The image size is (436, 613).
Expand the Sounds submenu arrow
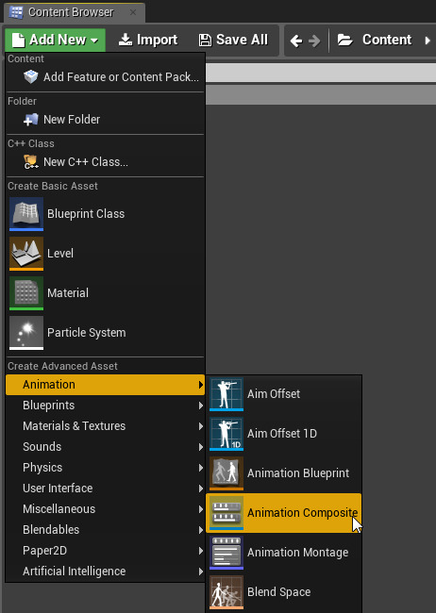201,447
